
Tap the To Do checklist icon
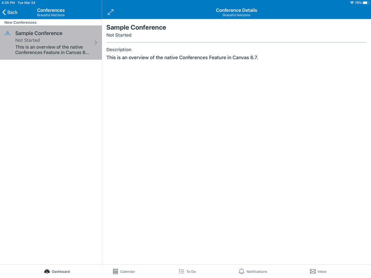[x=181, y=271]
